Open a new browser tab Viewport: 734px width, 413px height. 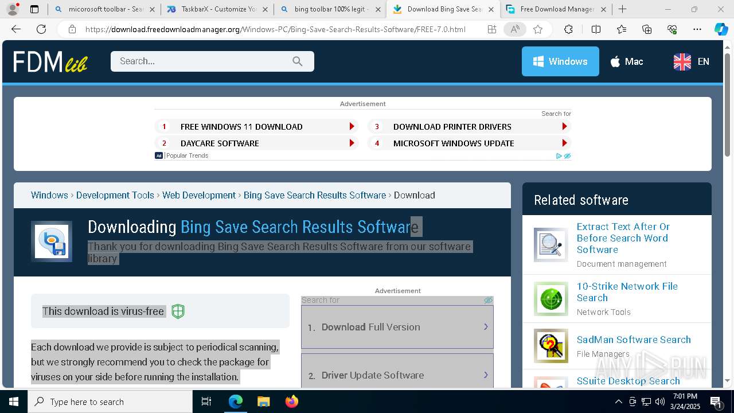coord(623,9)
